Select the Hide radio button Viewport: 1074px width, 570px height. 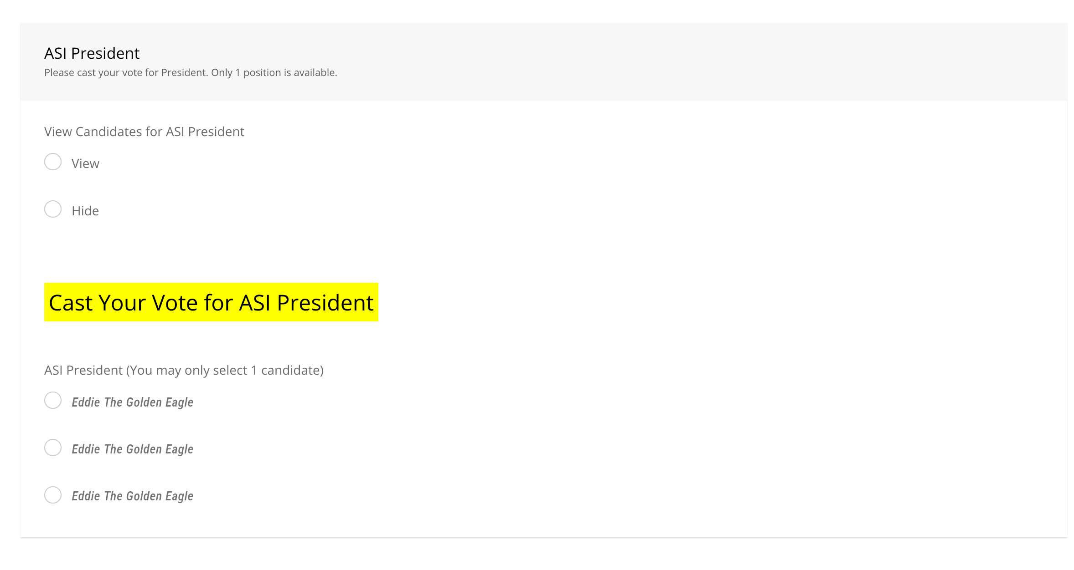coord(53,209)
